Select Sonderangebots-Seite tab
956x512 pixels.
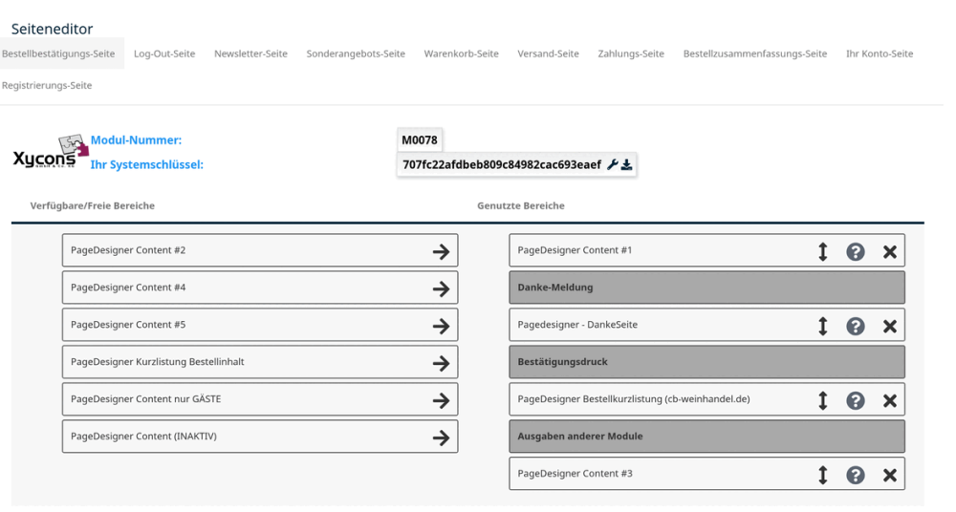(x=356, y=53)
